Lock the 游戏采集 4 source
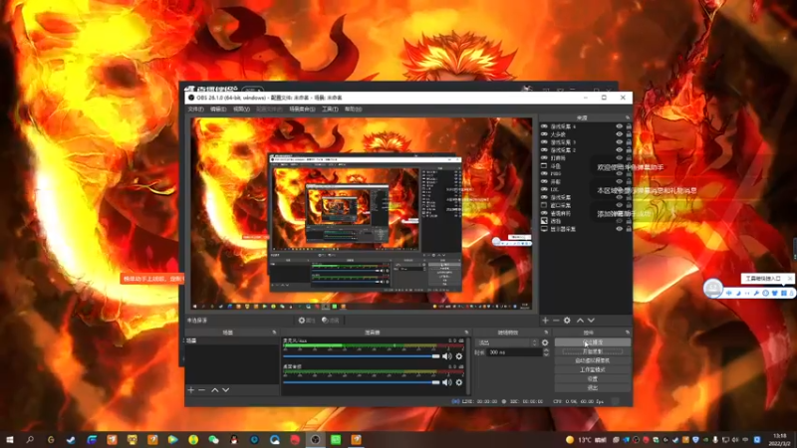The image size is (797, 448). (629, 126)
